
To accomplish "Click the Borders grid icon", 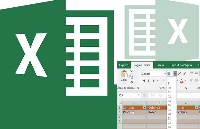I will click(x=163, y=80).
